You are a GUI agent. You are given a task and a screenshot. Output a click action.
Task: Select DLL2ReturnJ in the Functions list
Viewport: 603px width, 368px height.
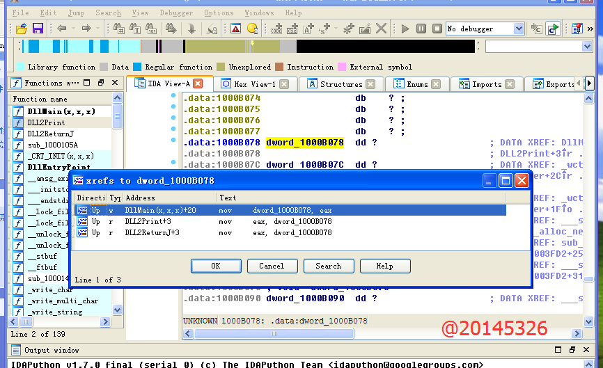pyautogui.click(x=50, y=134)
